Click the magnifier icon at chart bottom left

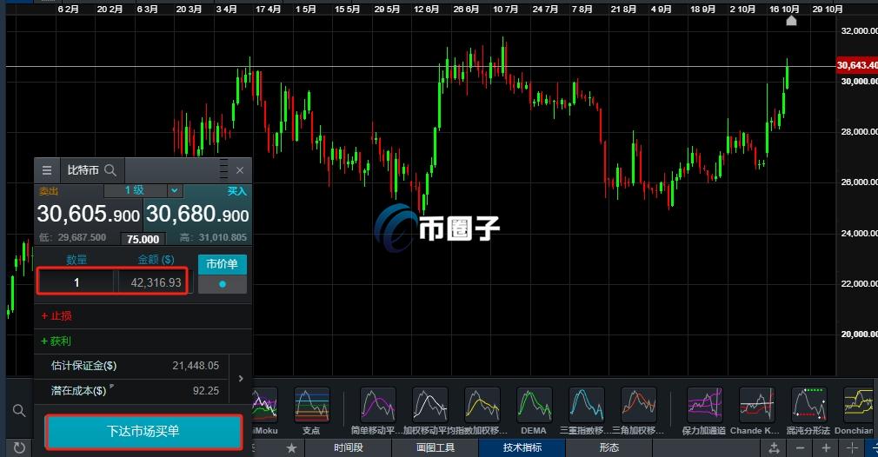pyautogui.click(x=19, y=411)
